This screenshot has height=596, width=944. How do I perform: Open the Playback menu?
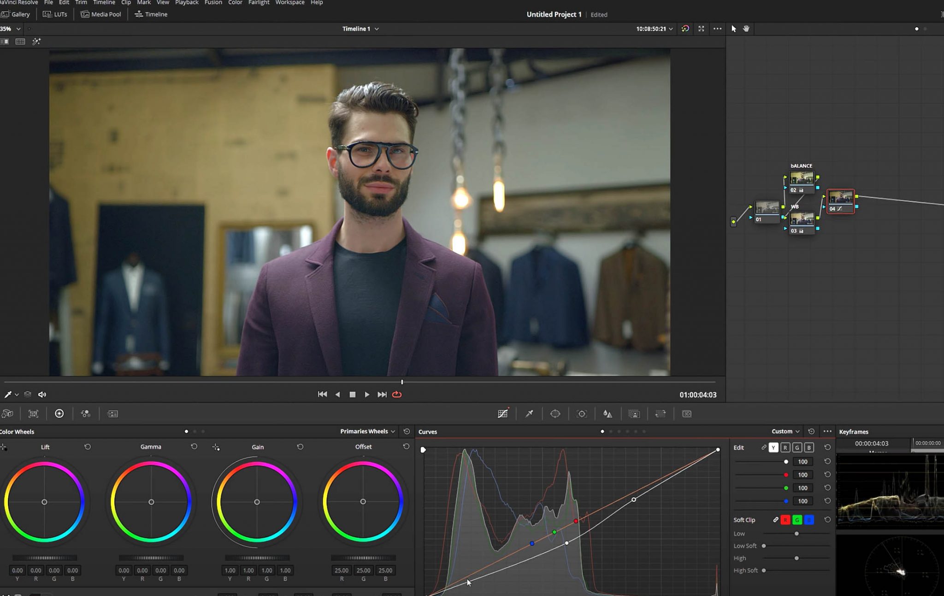point(187,3)
